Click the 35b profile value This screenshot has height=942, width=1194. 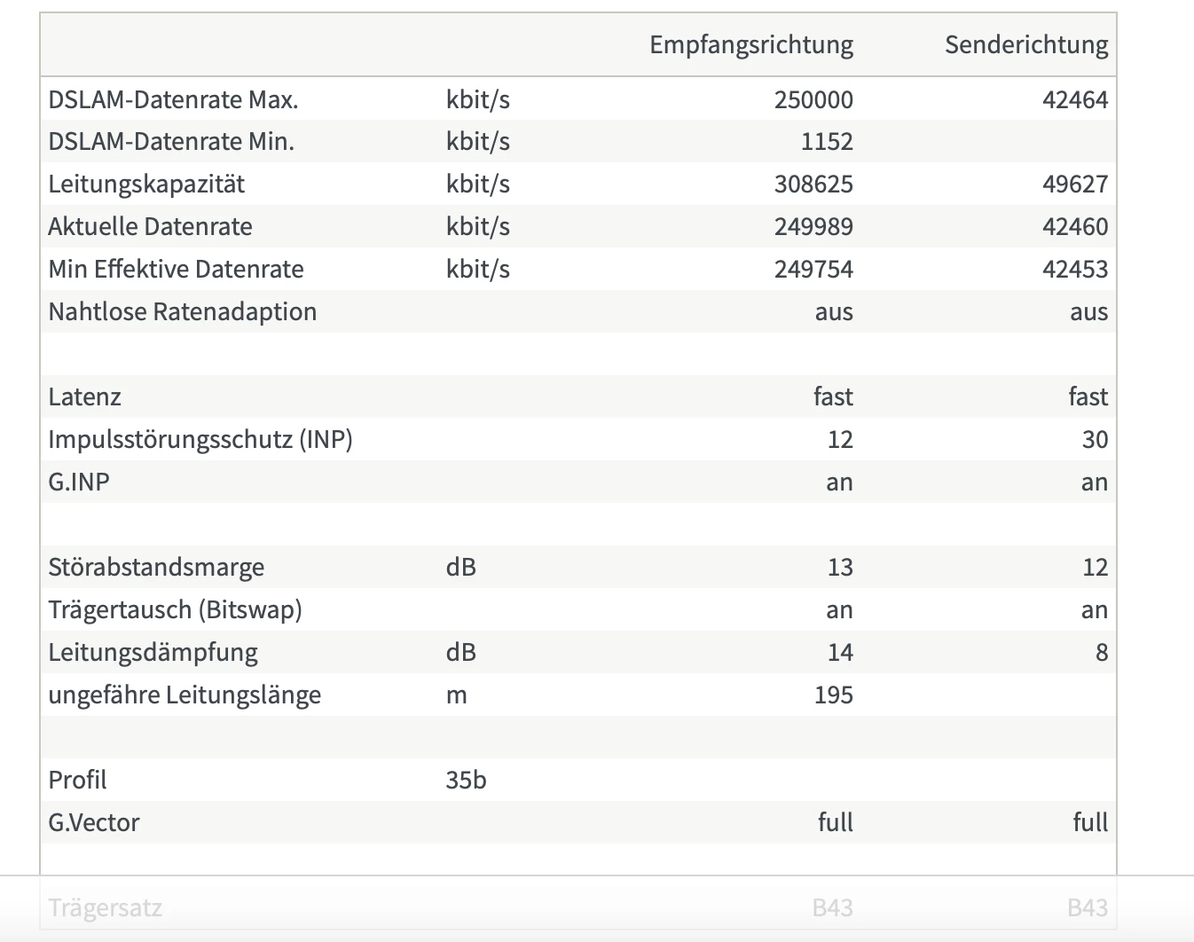tap(466, 781)
